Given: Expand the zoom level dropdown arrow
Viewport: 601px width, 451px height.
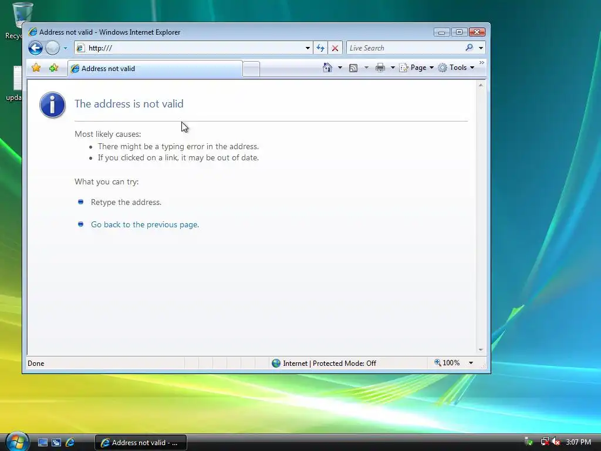Looking at the screenshot, I should point(471,363).
